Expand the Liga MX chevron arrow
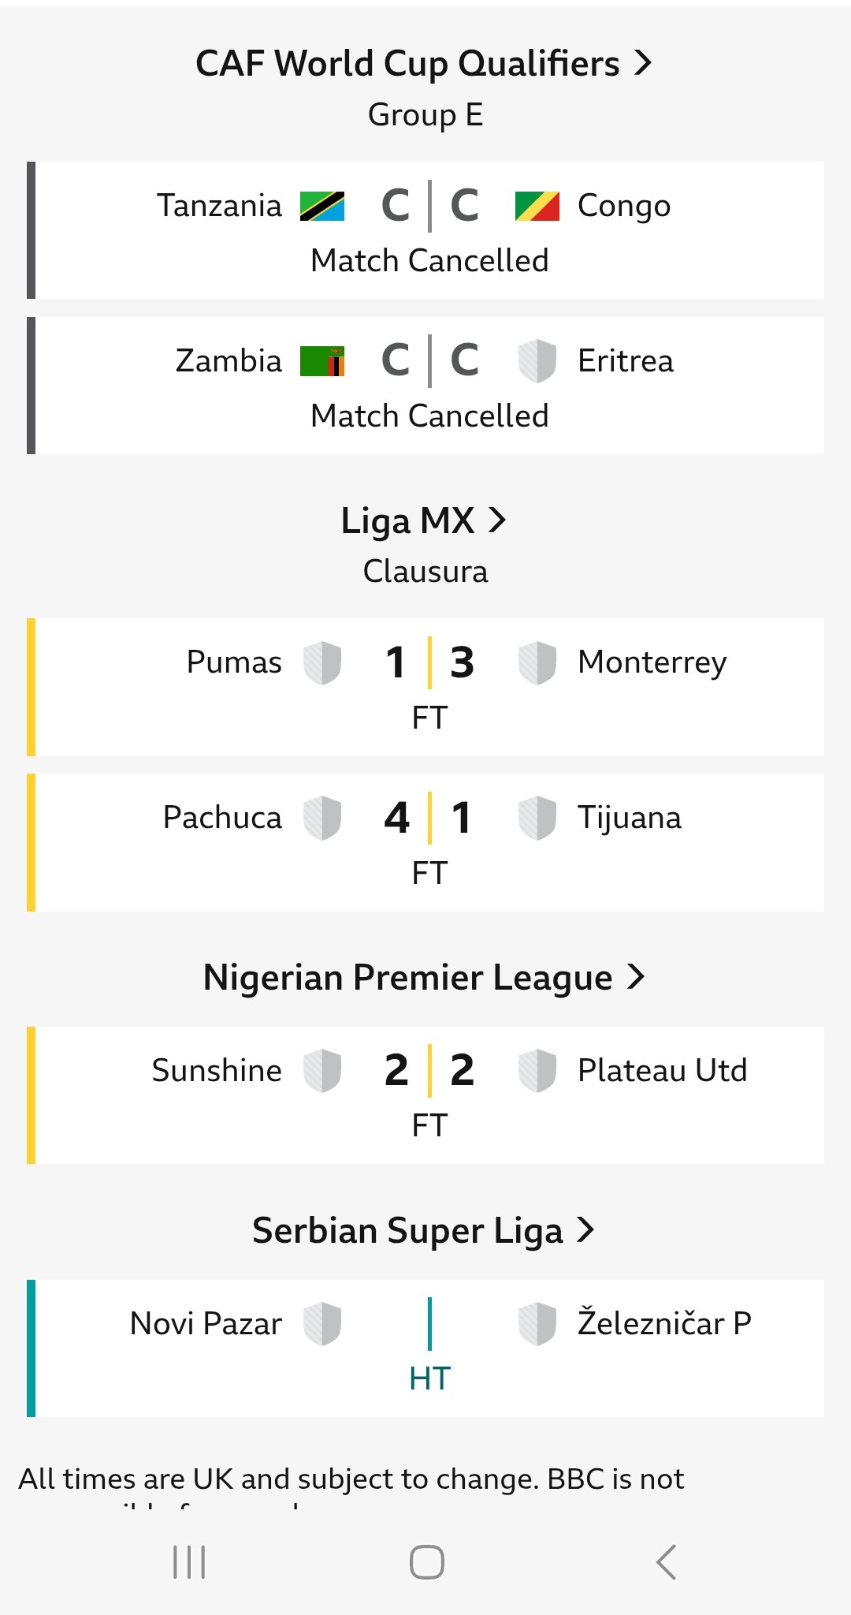The height and width of the screenshot is (1615, 851). coord(497,520)
